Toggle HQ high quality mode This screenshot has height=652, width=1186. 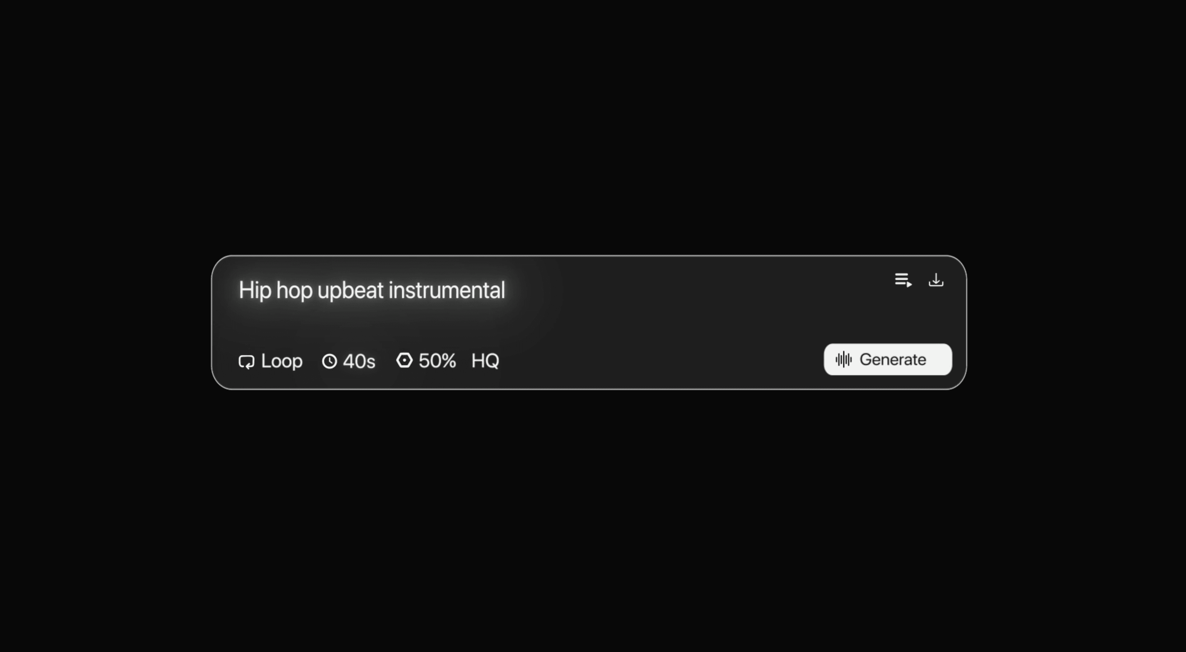[485, 361]
